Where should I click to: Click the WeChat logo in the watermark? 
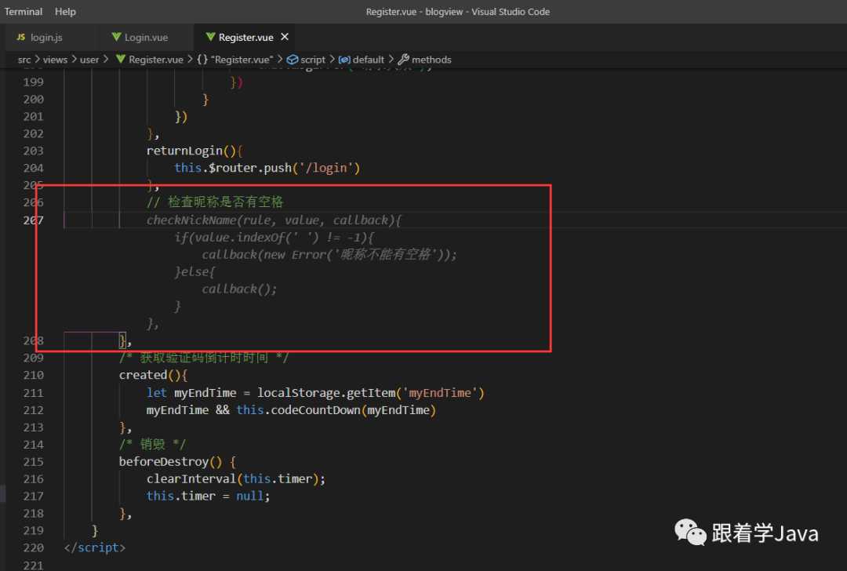(690, 533)
